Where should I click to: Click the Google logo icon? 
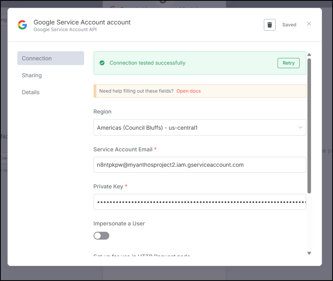(x=22, y=25)
